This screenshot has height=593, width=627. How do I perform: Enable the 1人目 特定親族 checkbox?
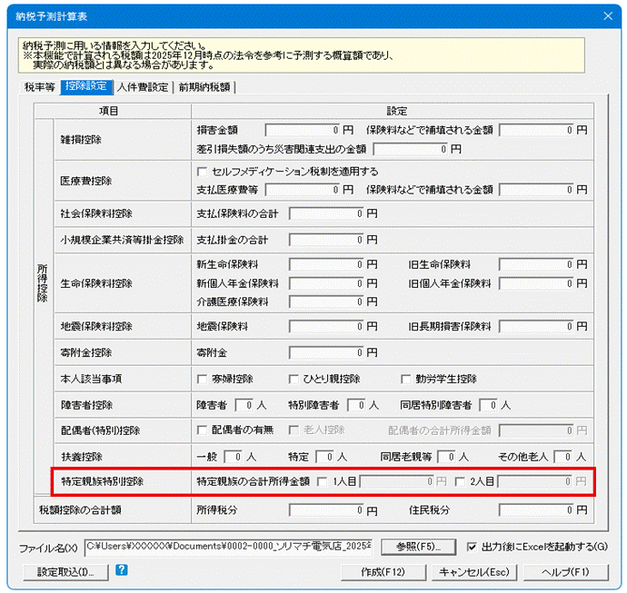point(322,481)
